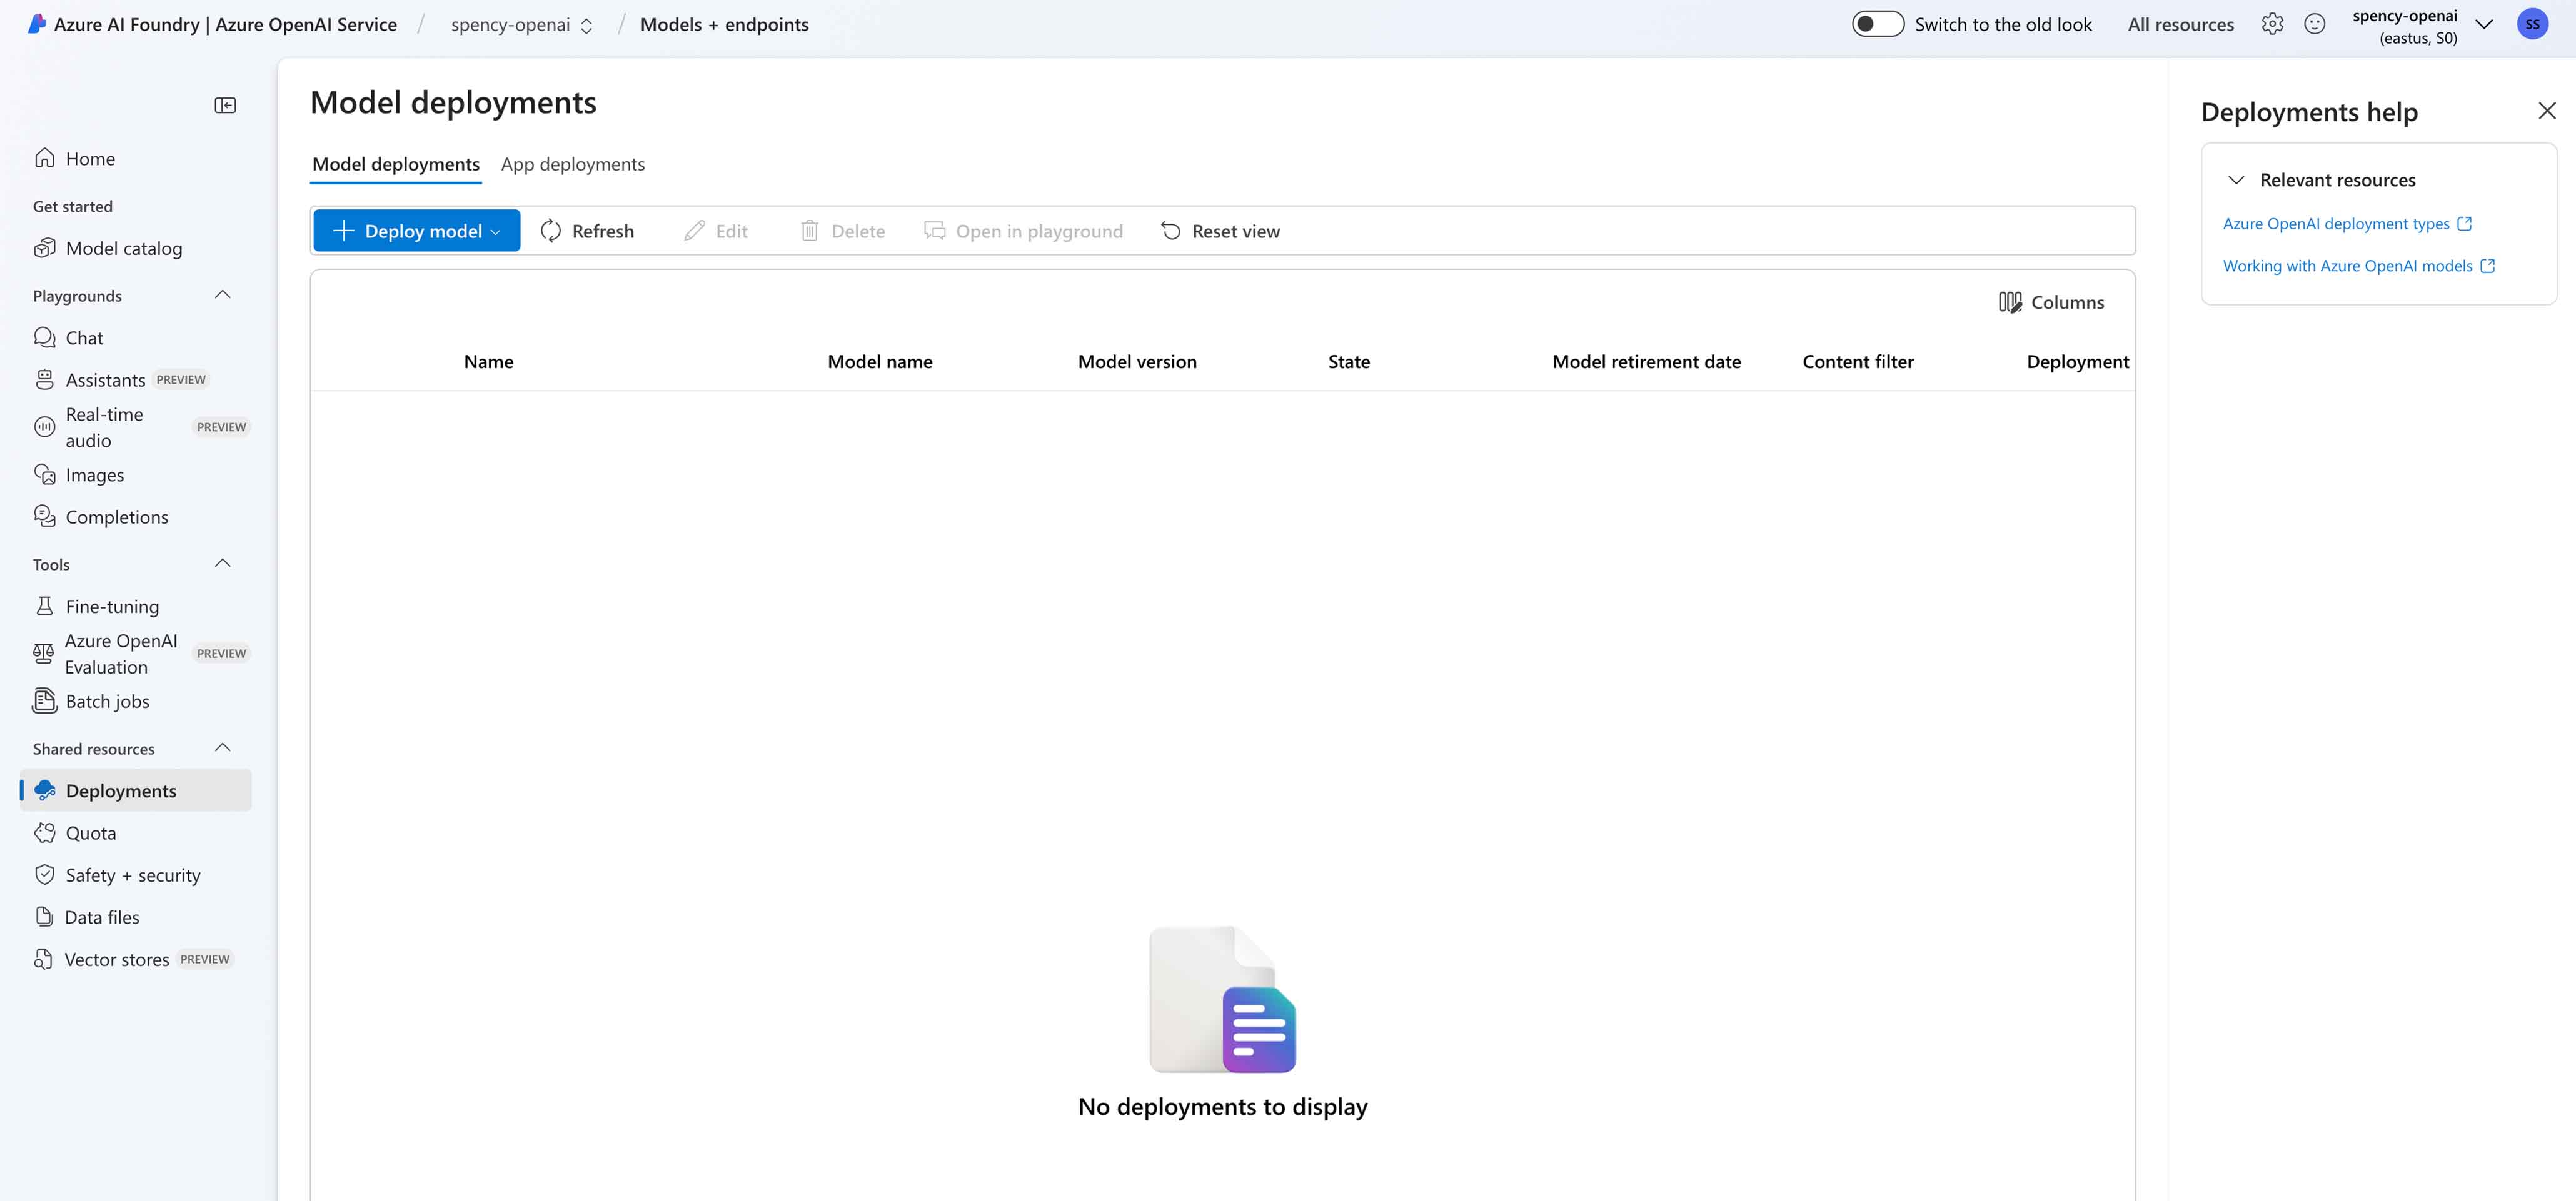Collapse the Tools section

coord(223,564)
